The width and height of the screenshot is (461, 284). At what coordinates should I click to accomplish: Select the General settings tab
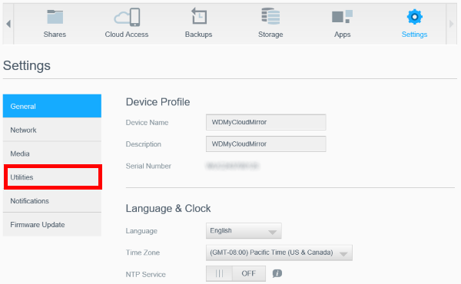coord(52,106)
